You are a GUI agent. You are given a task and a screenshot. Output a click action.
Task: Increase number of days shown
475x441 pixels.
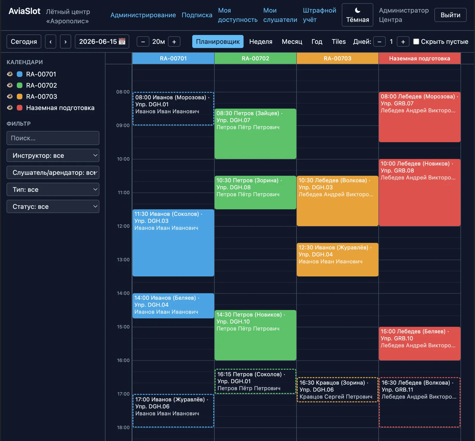(403, 42)
